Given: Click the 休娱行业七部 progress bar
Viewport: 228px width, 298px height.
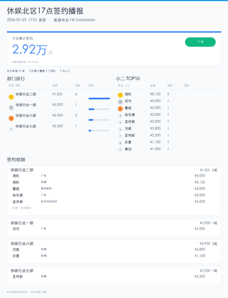Looking at the screenshot, I should [x=99, y=131].
